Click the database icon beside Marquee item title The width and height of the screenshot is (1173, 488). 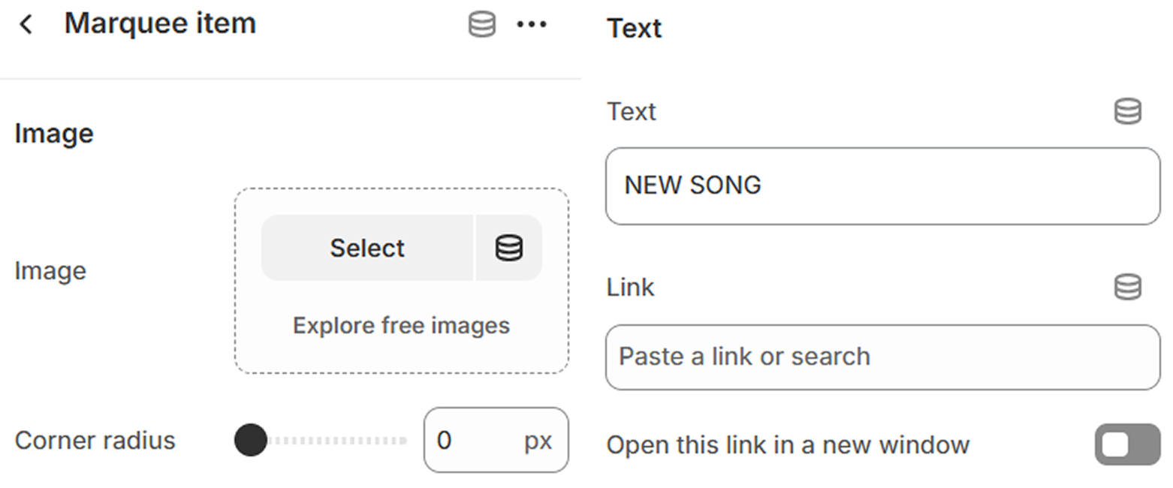click(x=481, y=24)
